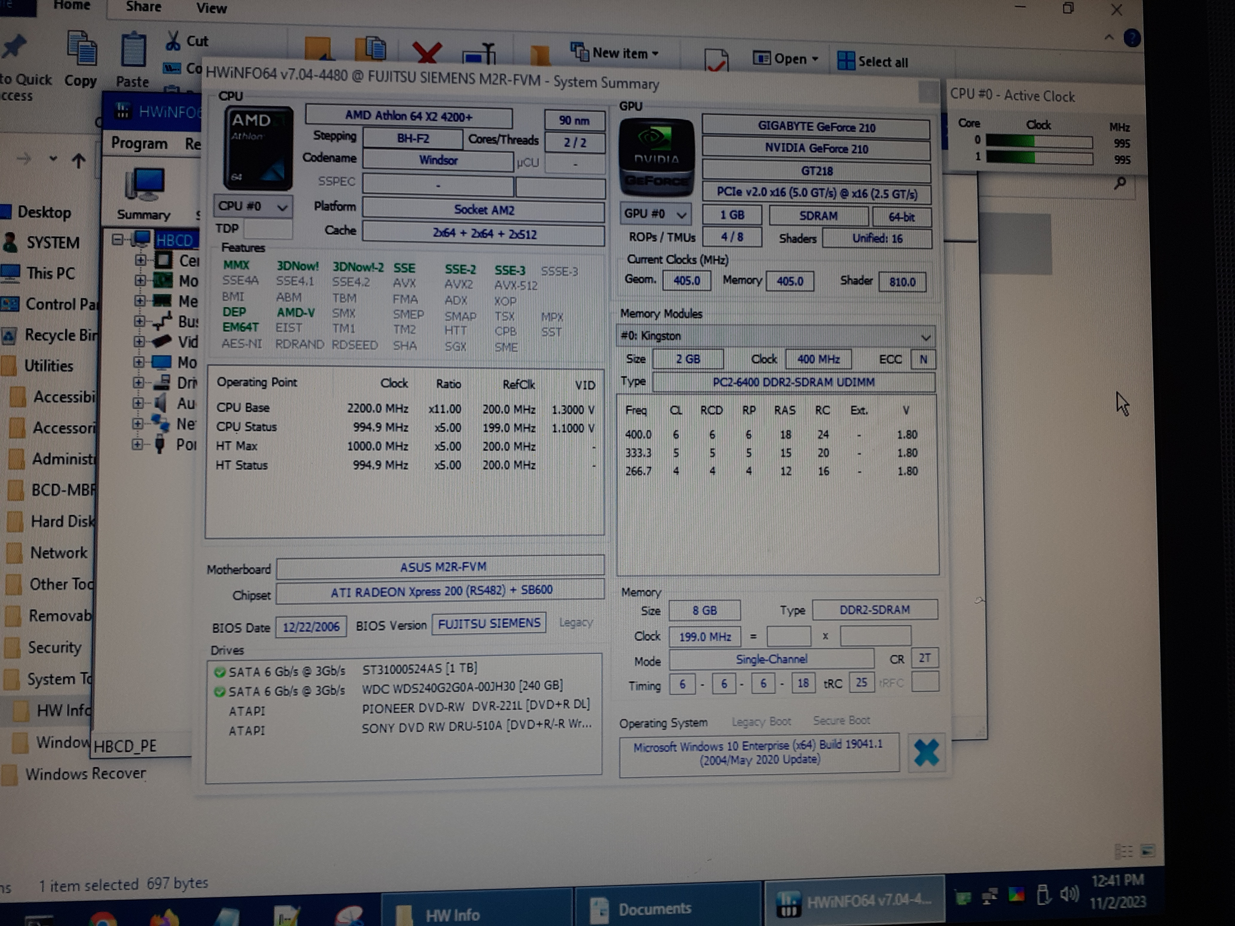Expand the Motherboard tree node
1235x926 pixels.
click(x=140, y=280)
